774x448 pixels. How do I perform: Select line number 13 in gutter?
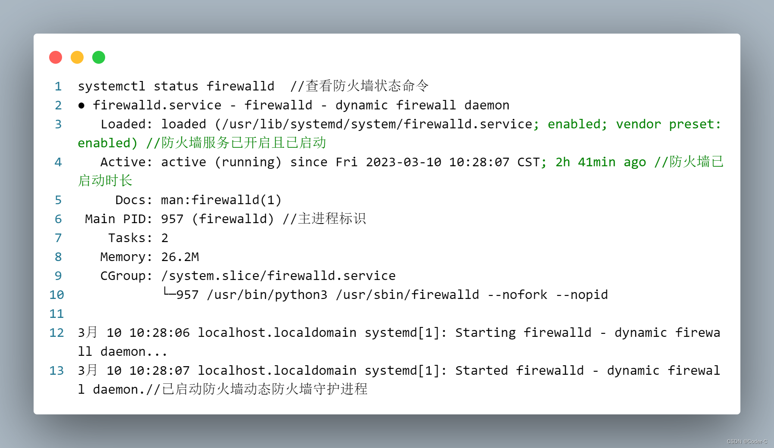click(56, 371)
